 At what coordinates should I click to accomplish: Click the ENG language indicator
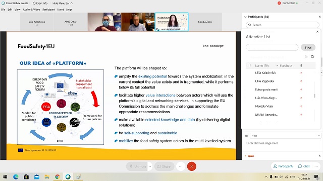[x=293, y=176]
